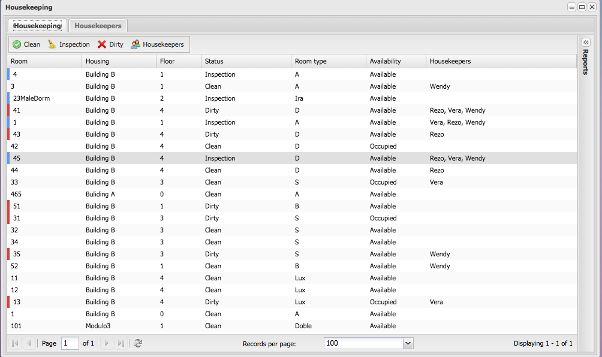
Task: Go to next page arrow
Action: 107,343
